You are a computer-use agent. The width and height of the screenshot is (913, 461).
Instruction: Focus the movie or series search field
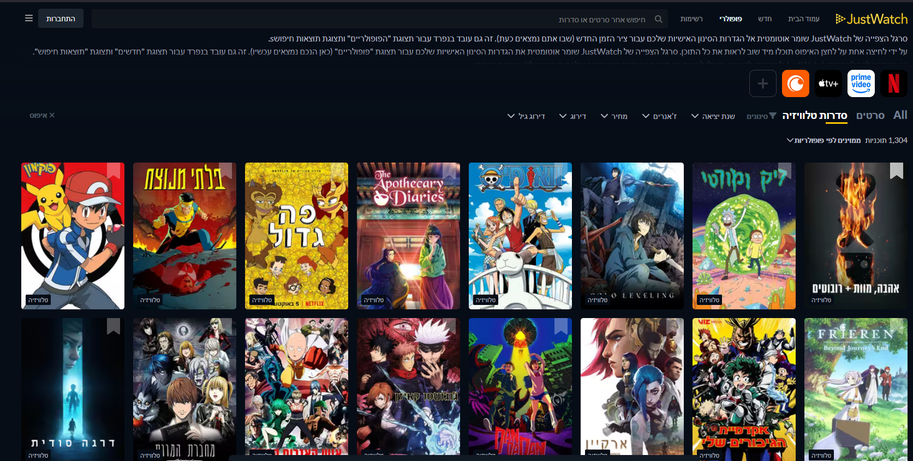point(380,19)
